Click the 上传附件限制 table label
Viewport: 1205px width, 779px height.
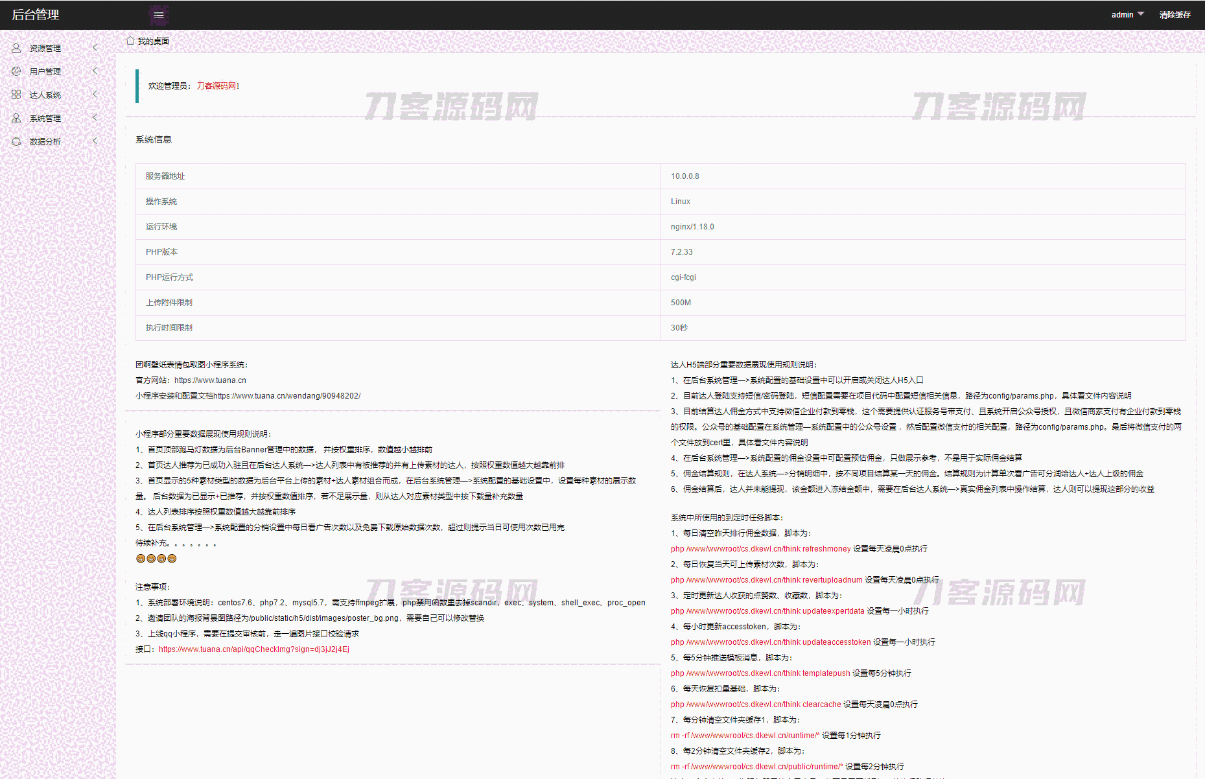[x=169, y=303]
